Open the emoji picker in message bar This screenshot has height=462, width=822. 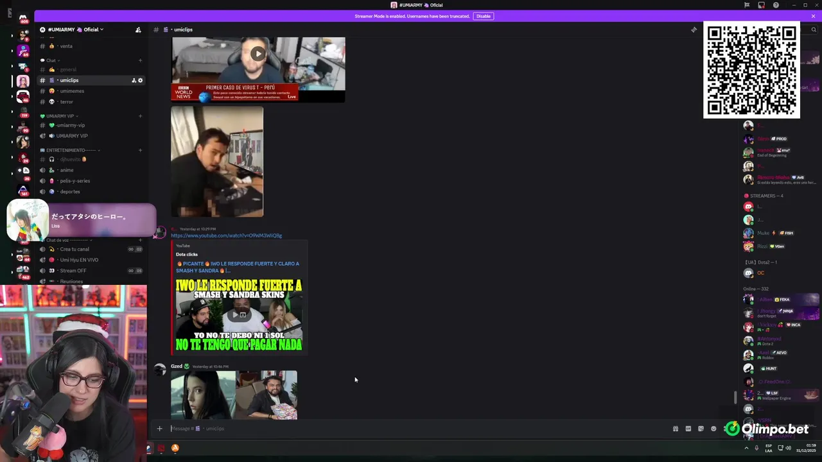tap(713, 429)
